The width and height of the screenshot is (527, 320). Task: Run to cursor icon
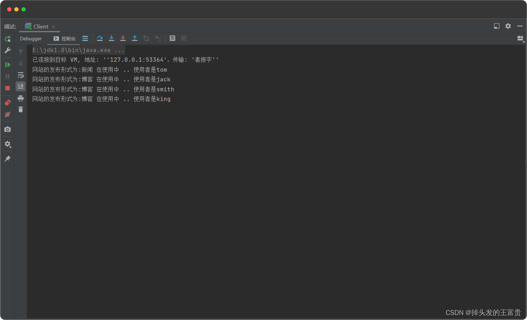coord(158,38)
